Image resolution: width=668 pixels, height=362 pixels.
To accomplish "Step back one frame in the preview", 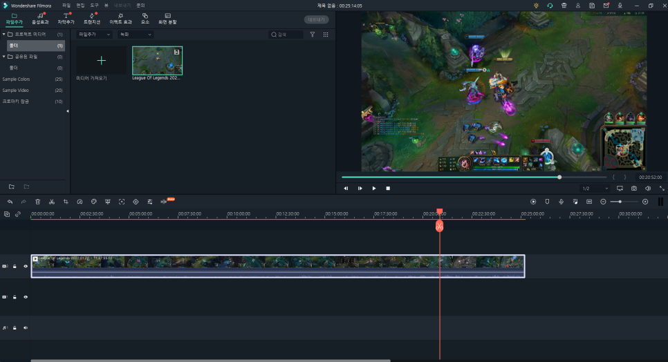I will [346, 188].
